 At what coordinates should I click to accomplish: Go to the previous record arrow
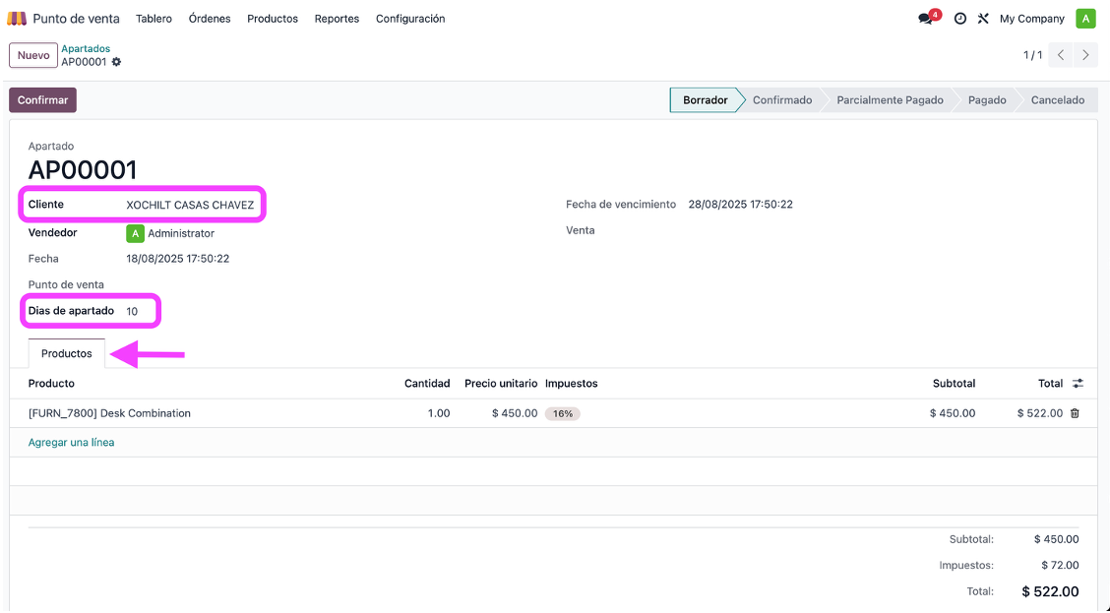pyautogui.click(x=1061, y=55)
